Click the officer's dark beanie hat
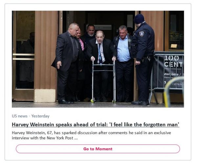Image resolution: width=197 pixels, height=165 pixels. [x=139, y=19]
